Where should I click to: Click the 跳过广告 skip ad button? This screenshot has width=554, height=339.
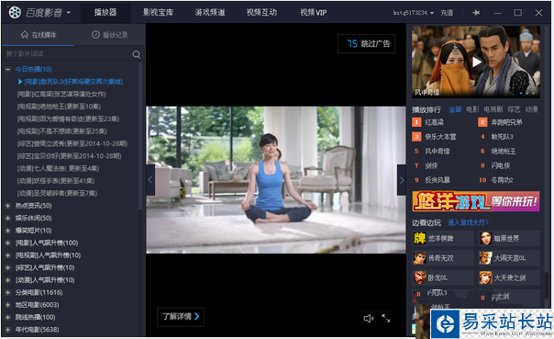coord(366,43)
